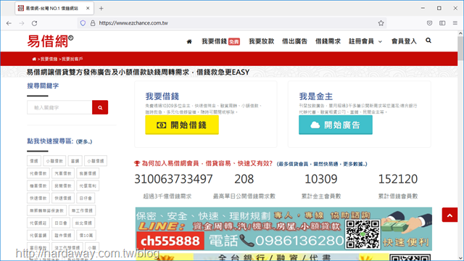464x261 pixels.
Task: Click the 借10萬 quick search tag
Action: point(86,236)
